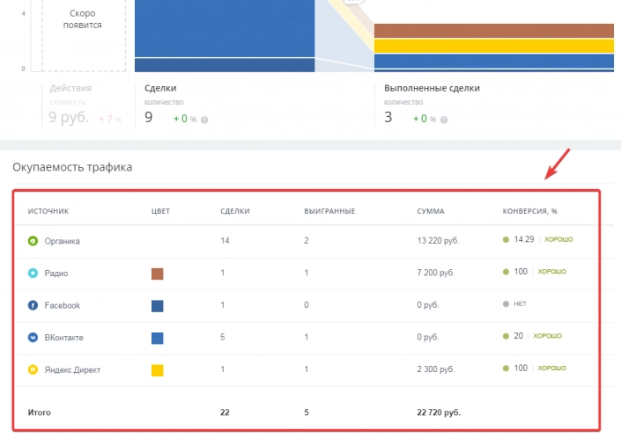Click the Яндекс.Директ source icon
This screenshot has width=621, height=438.
[x=33, y=369]
